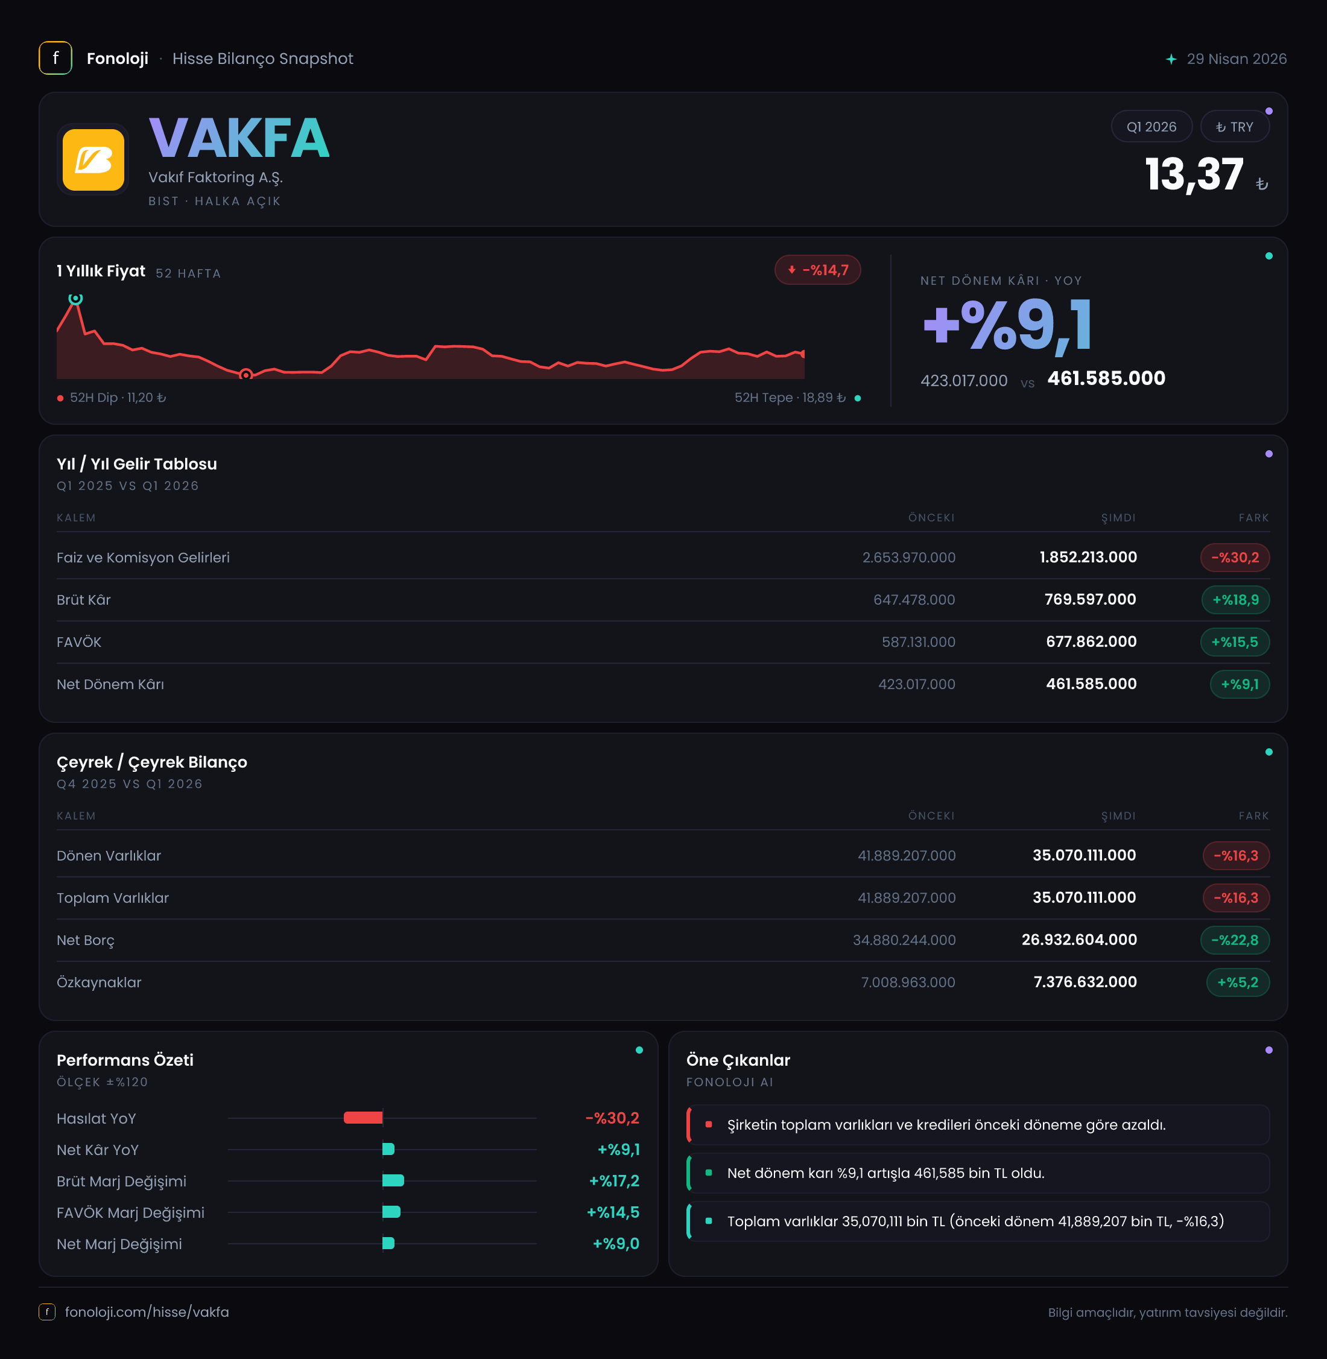Click the small Fonoloji icon in footer
1327x1359 pixels.
pyautogui.click(x=46, y=1311)
